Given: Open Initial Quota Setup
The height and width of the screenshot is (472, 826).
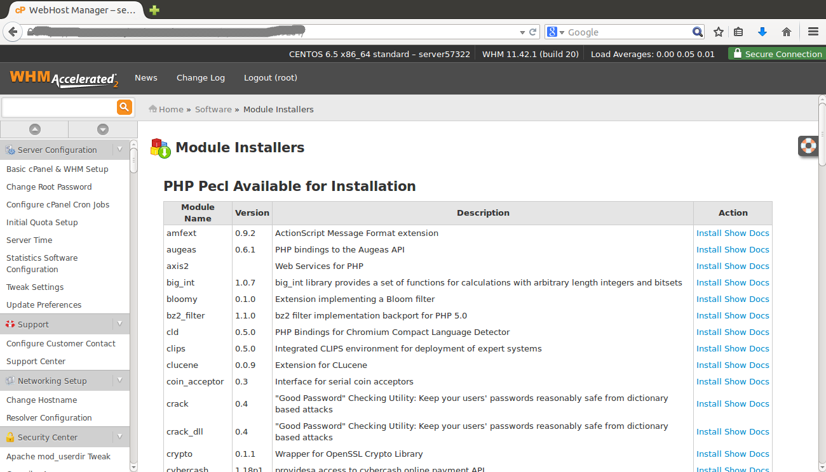Looking at the screenshot, I should pyautogui.click(x=42, y=222).
